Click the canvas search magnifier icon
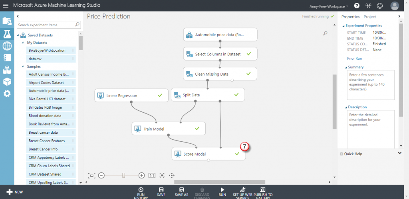 (325, 33)
